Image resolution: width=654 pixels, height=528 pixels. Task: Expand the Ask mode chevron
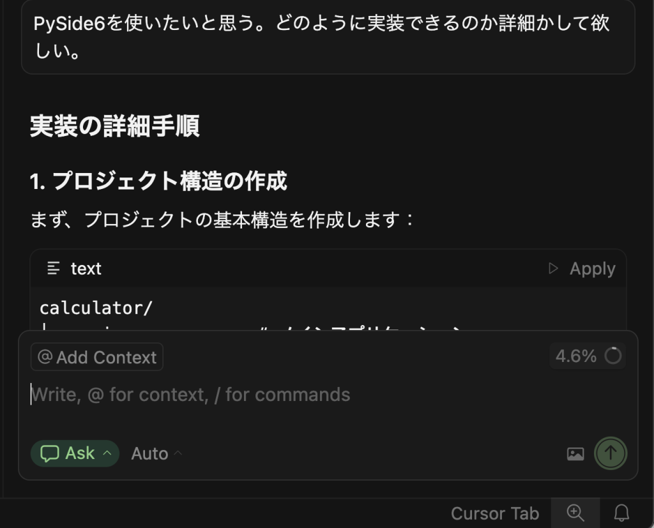[107, 453]
